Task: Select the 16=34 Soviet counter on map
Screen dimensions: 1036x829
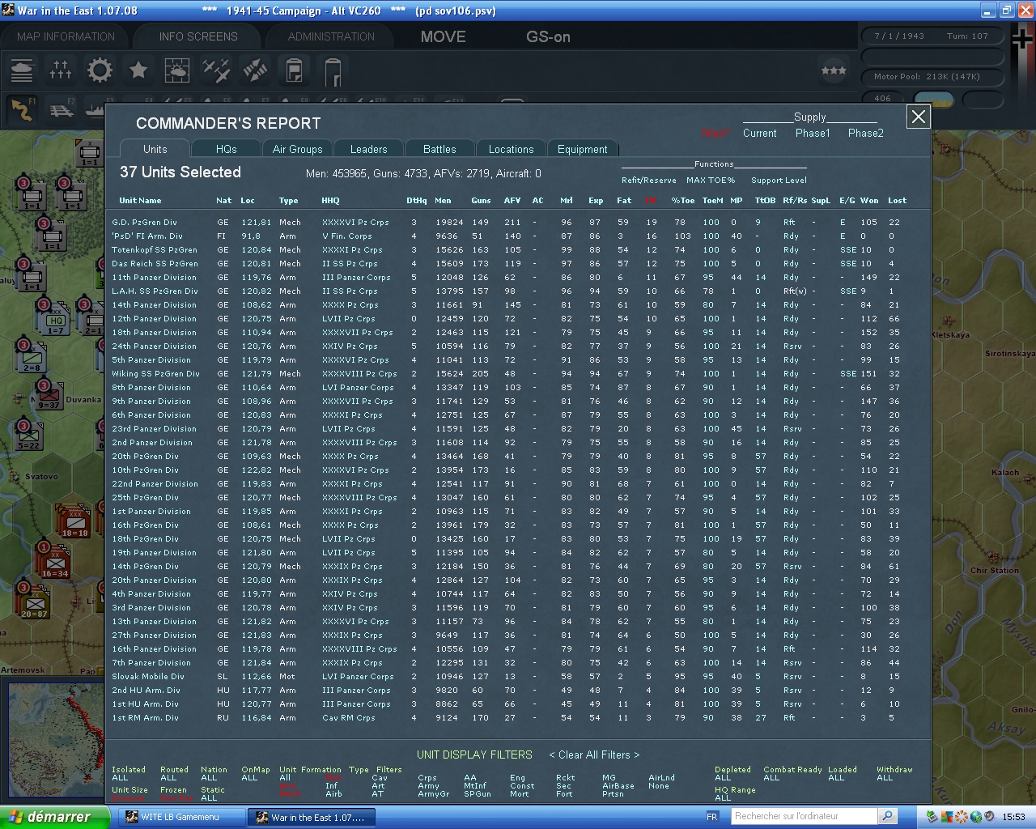Action: 55,563
